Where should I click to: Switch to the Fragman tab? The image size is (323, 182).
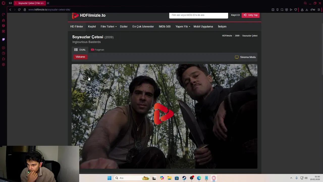point(97,50)
